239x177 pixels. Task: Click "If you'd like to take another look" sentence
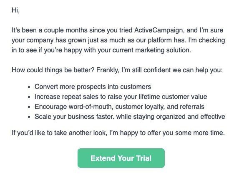[118, 133]
